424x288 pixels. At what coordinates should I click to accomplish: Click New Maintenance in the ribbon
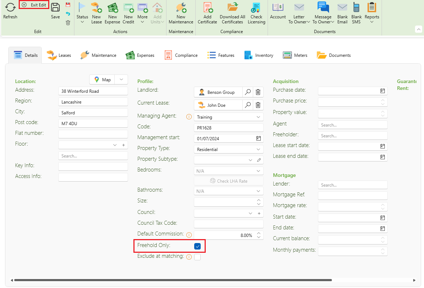[x=181, y=13]
